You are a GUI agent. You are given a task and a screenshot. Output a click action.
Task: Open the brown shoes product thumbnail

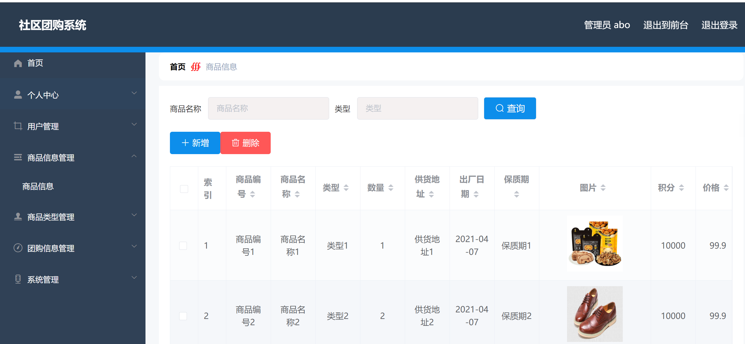coord(595,314)
